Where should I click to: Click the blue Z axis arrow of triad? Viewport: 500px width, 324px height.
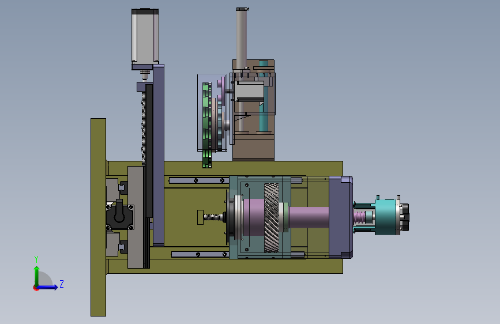48,287
